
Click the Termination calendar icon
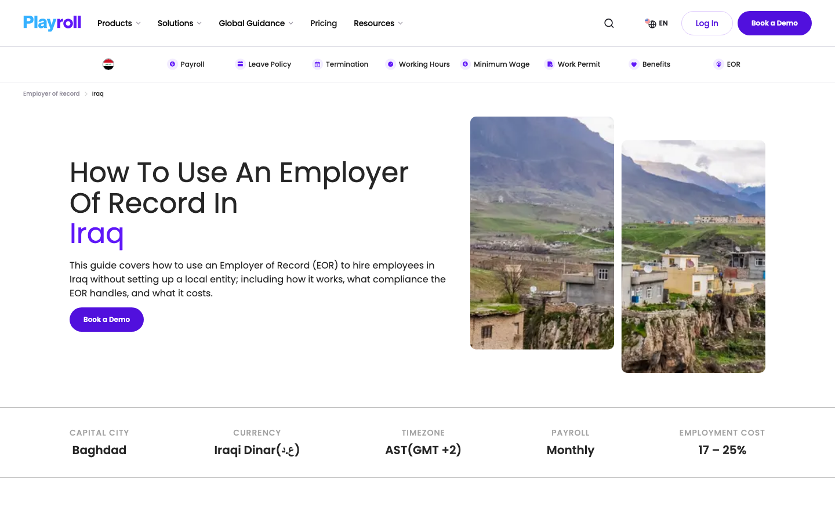click(x=317, y=64)
